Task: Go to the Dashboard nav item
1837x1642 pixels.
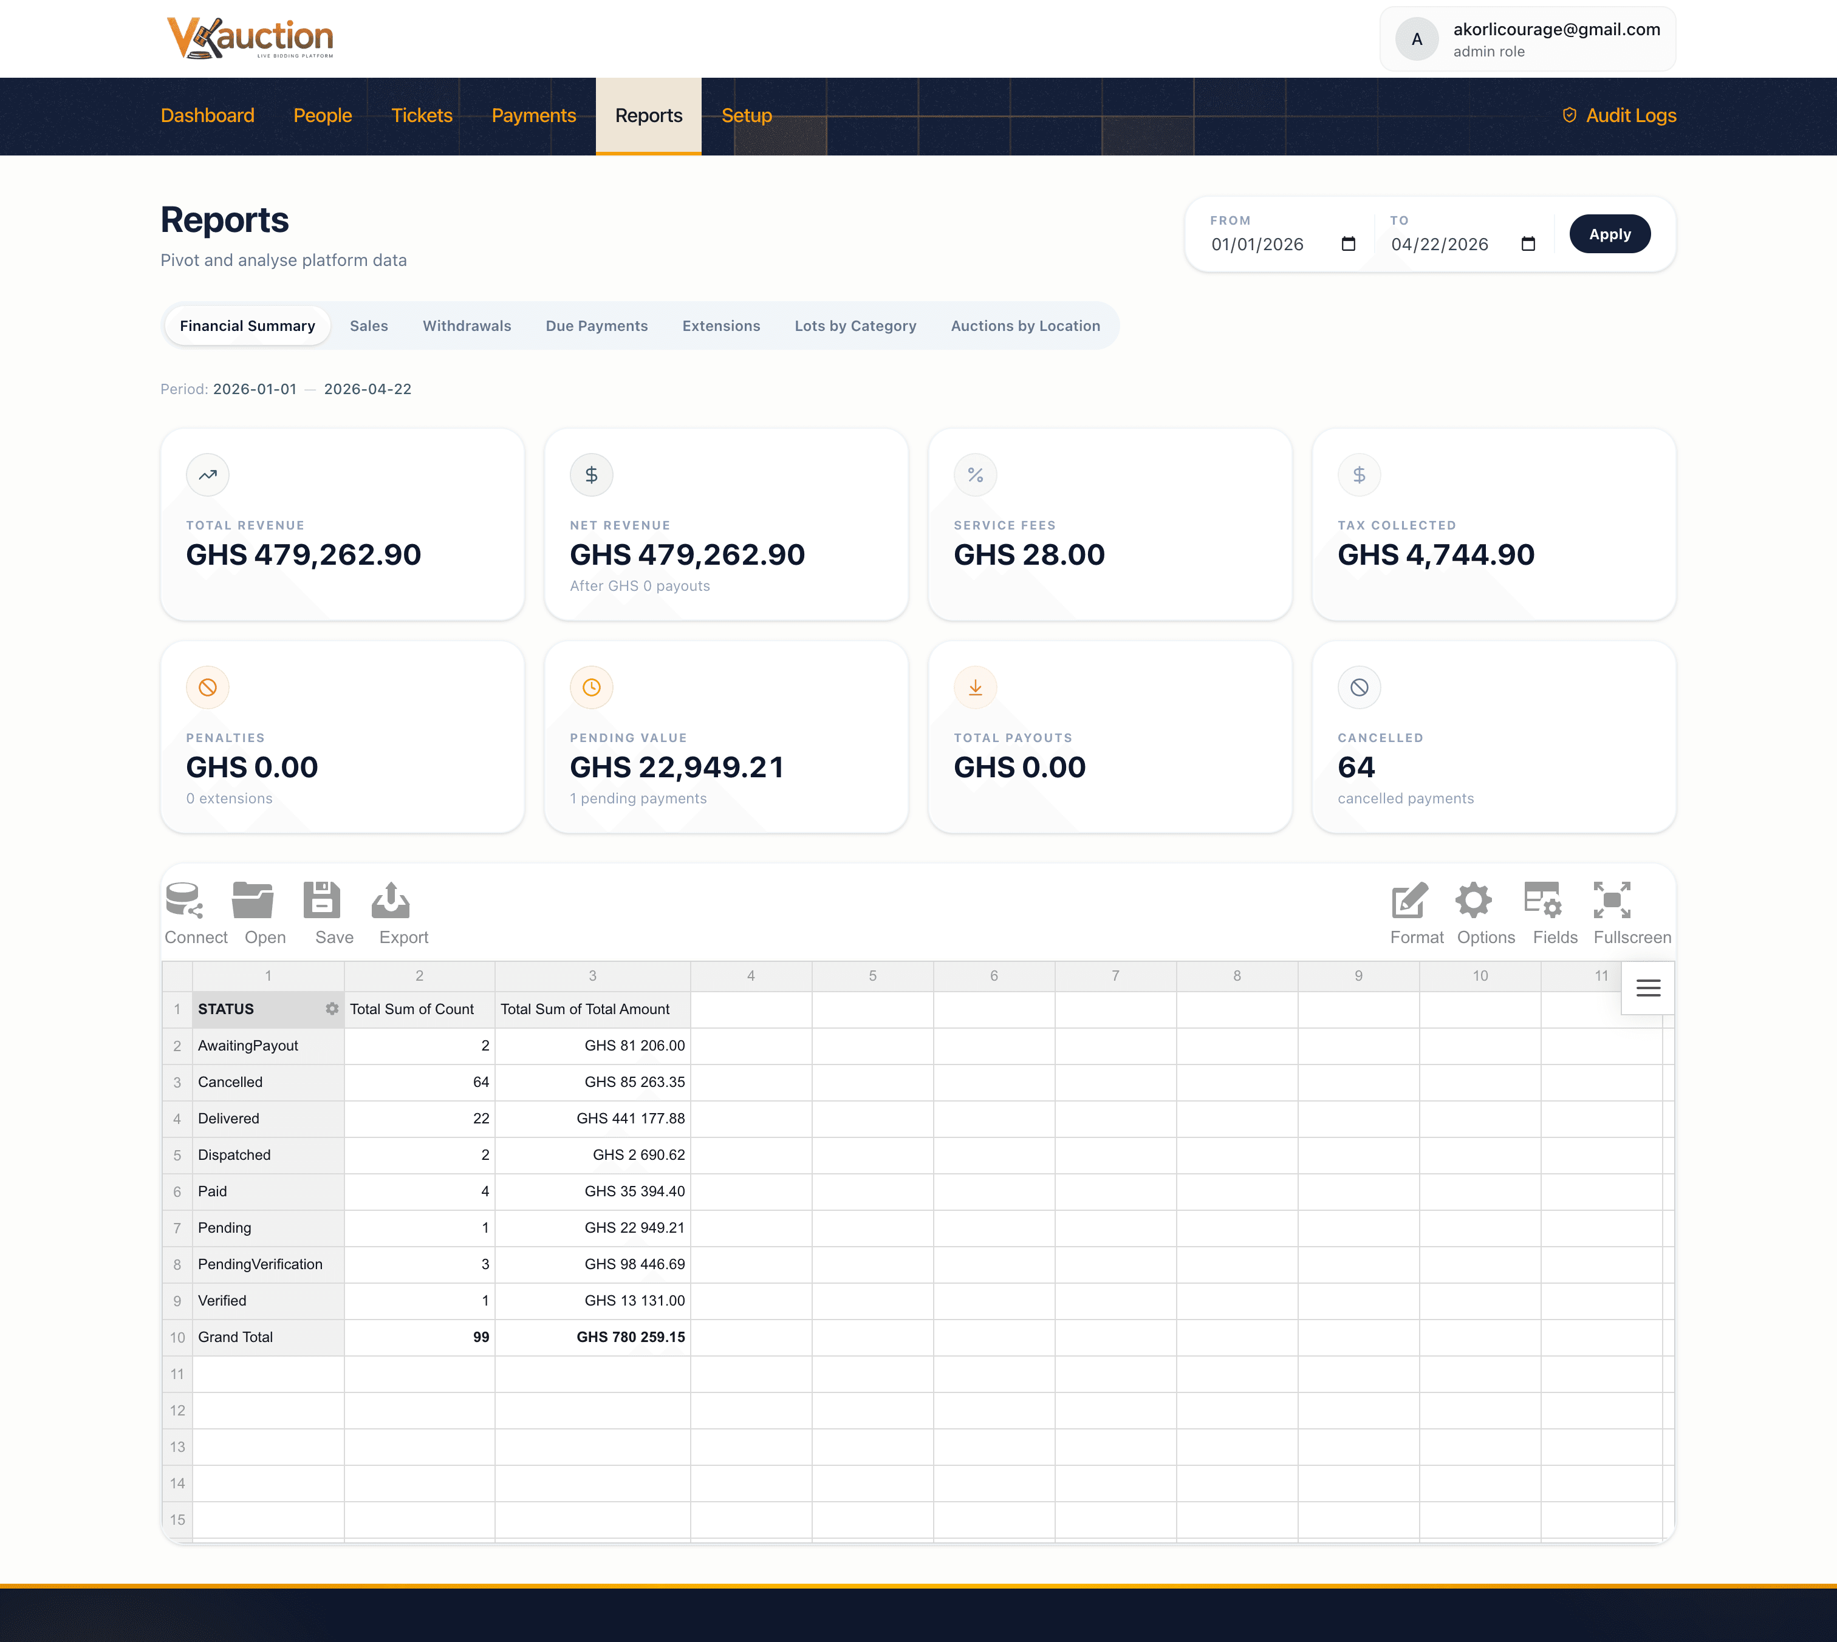Action: (x=208, y=115)
